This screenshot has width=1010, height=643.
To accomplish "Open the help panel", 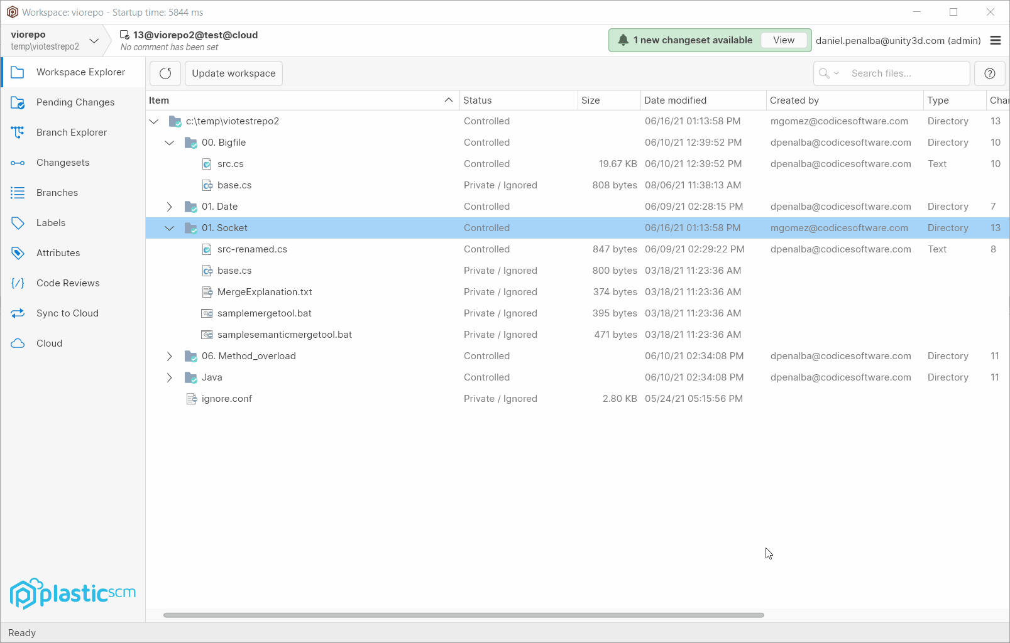I will tap(989, 73).
